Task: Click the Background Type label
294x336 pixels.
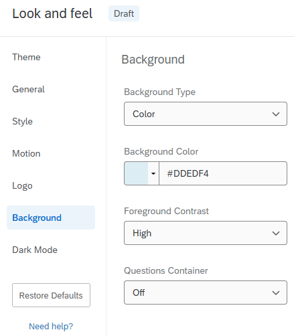Action: click(x=159, y=92)
